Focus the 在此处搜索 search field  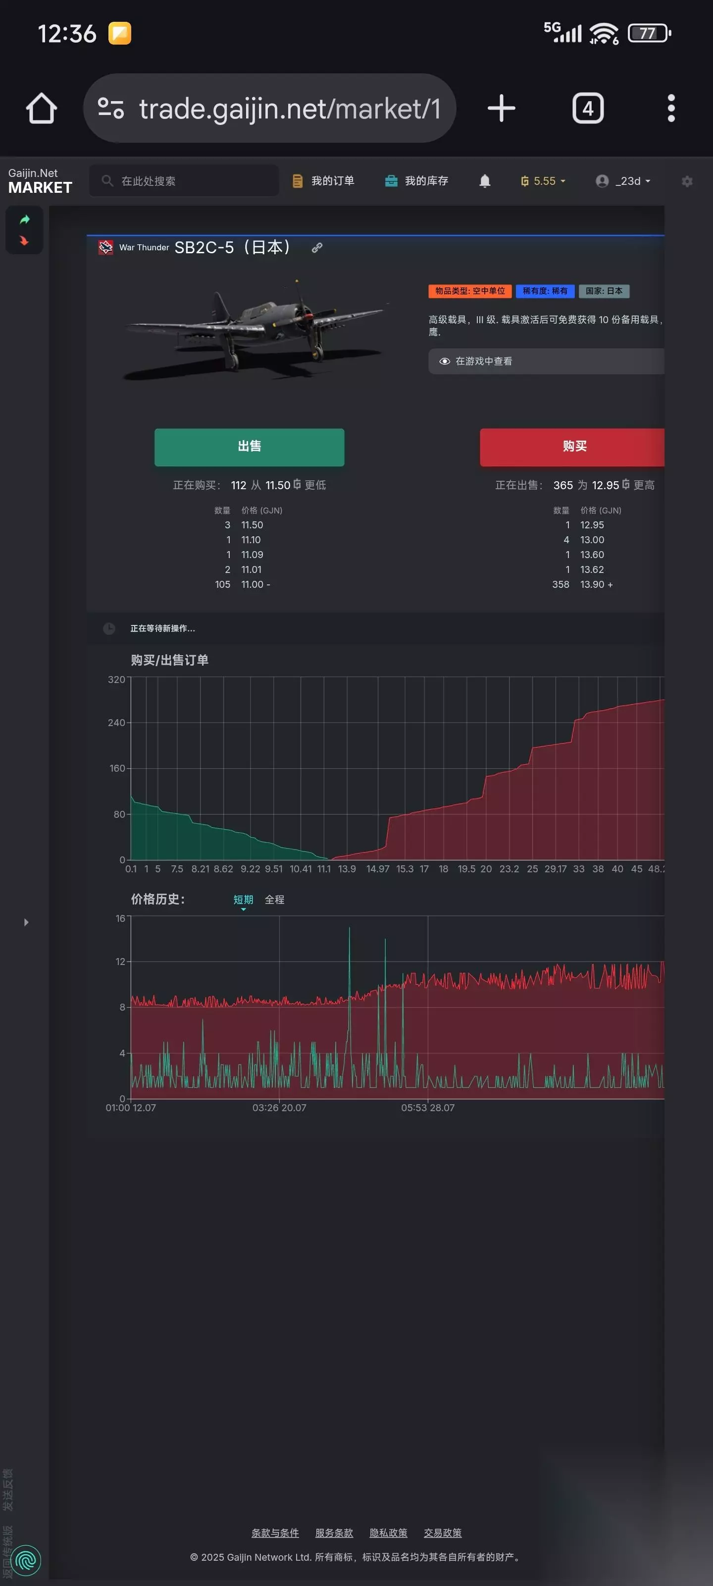tap(184, 181)
